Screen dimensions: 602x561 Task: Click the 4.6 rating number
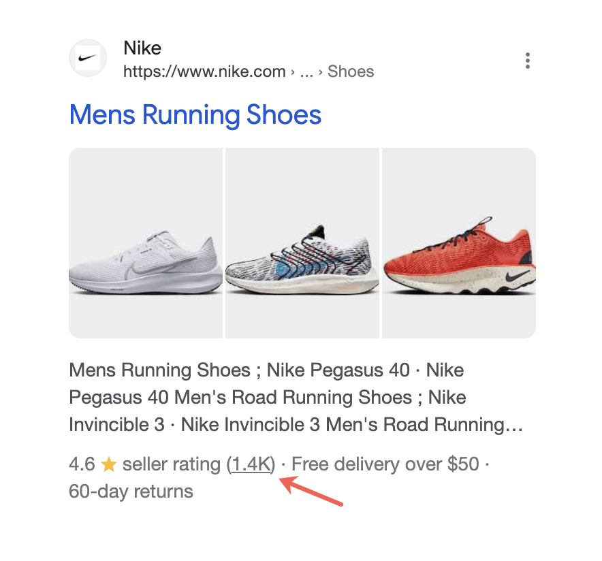pos(82,465)
